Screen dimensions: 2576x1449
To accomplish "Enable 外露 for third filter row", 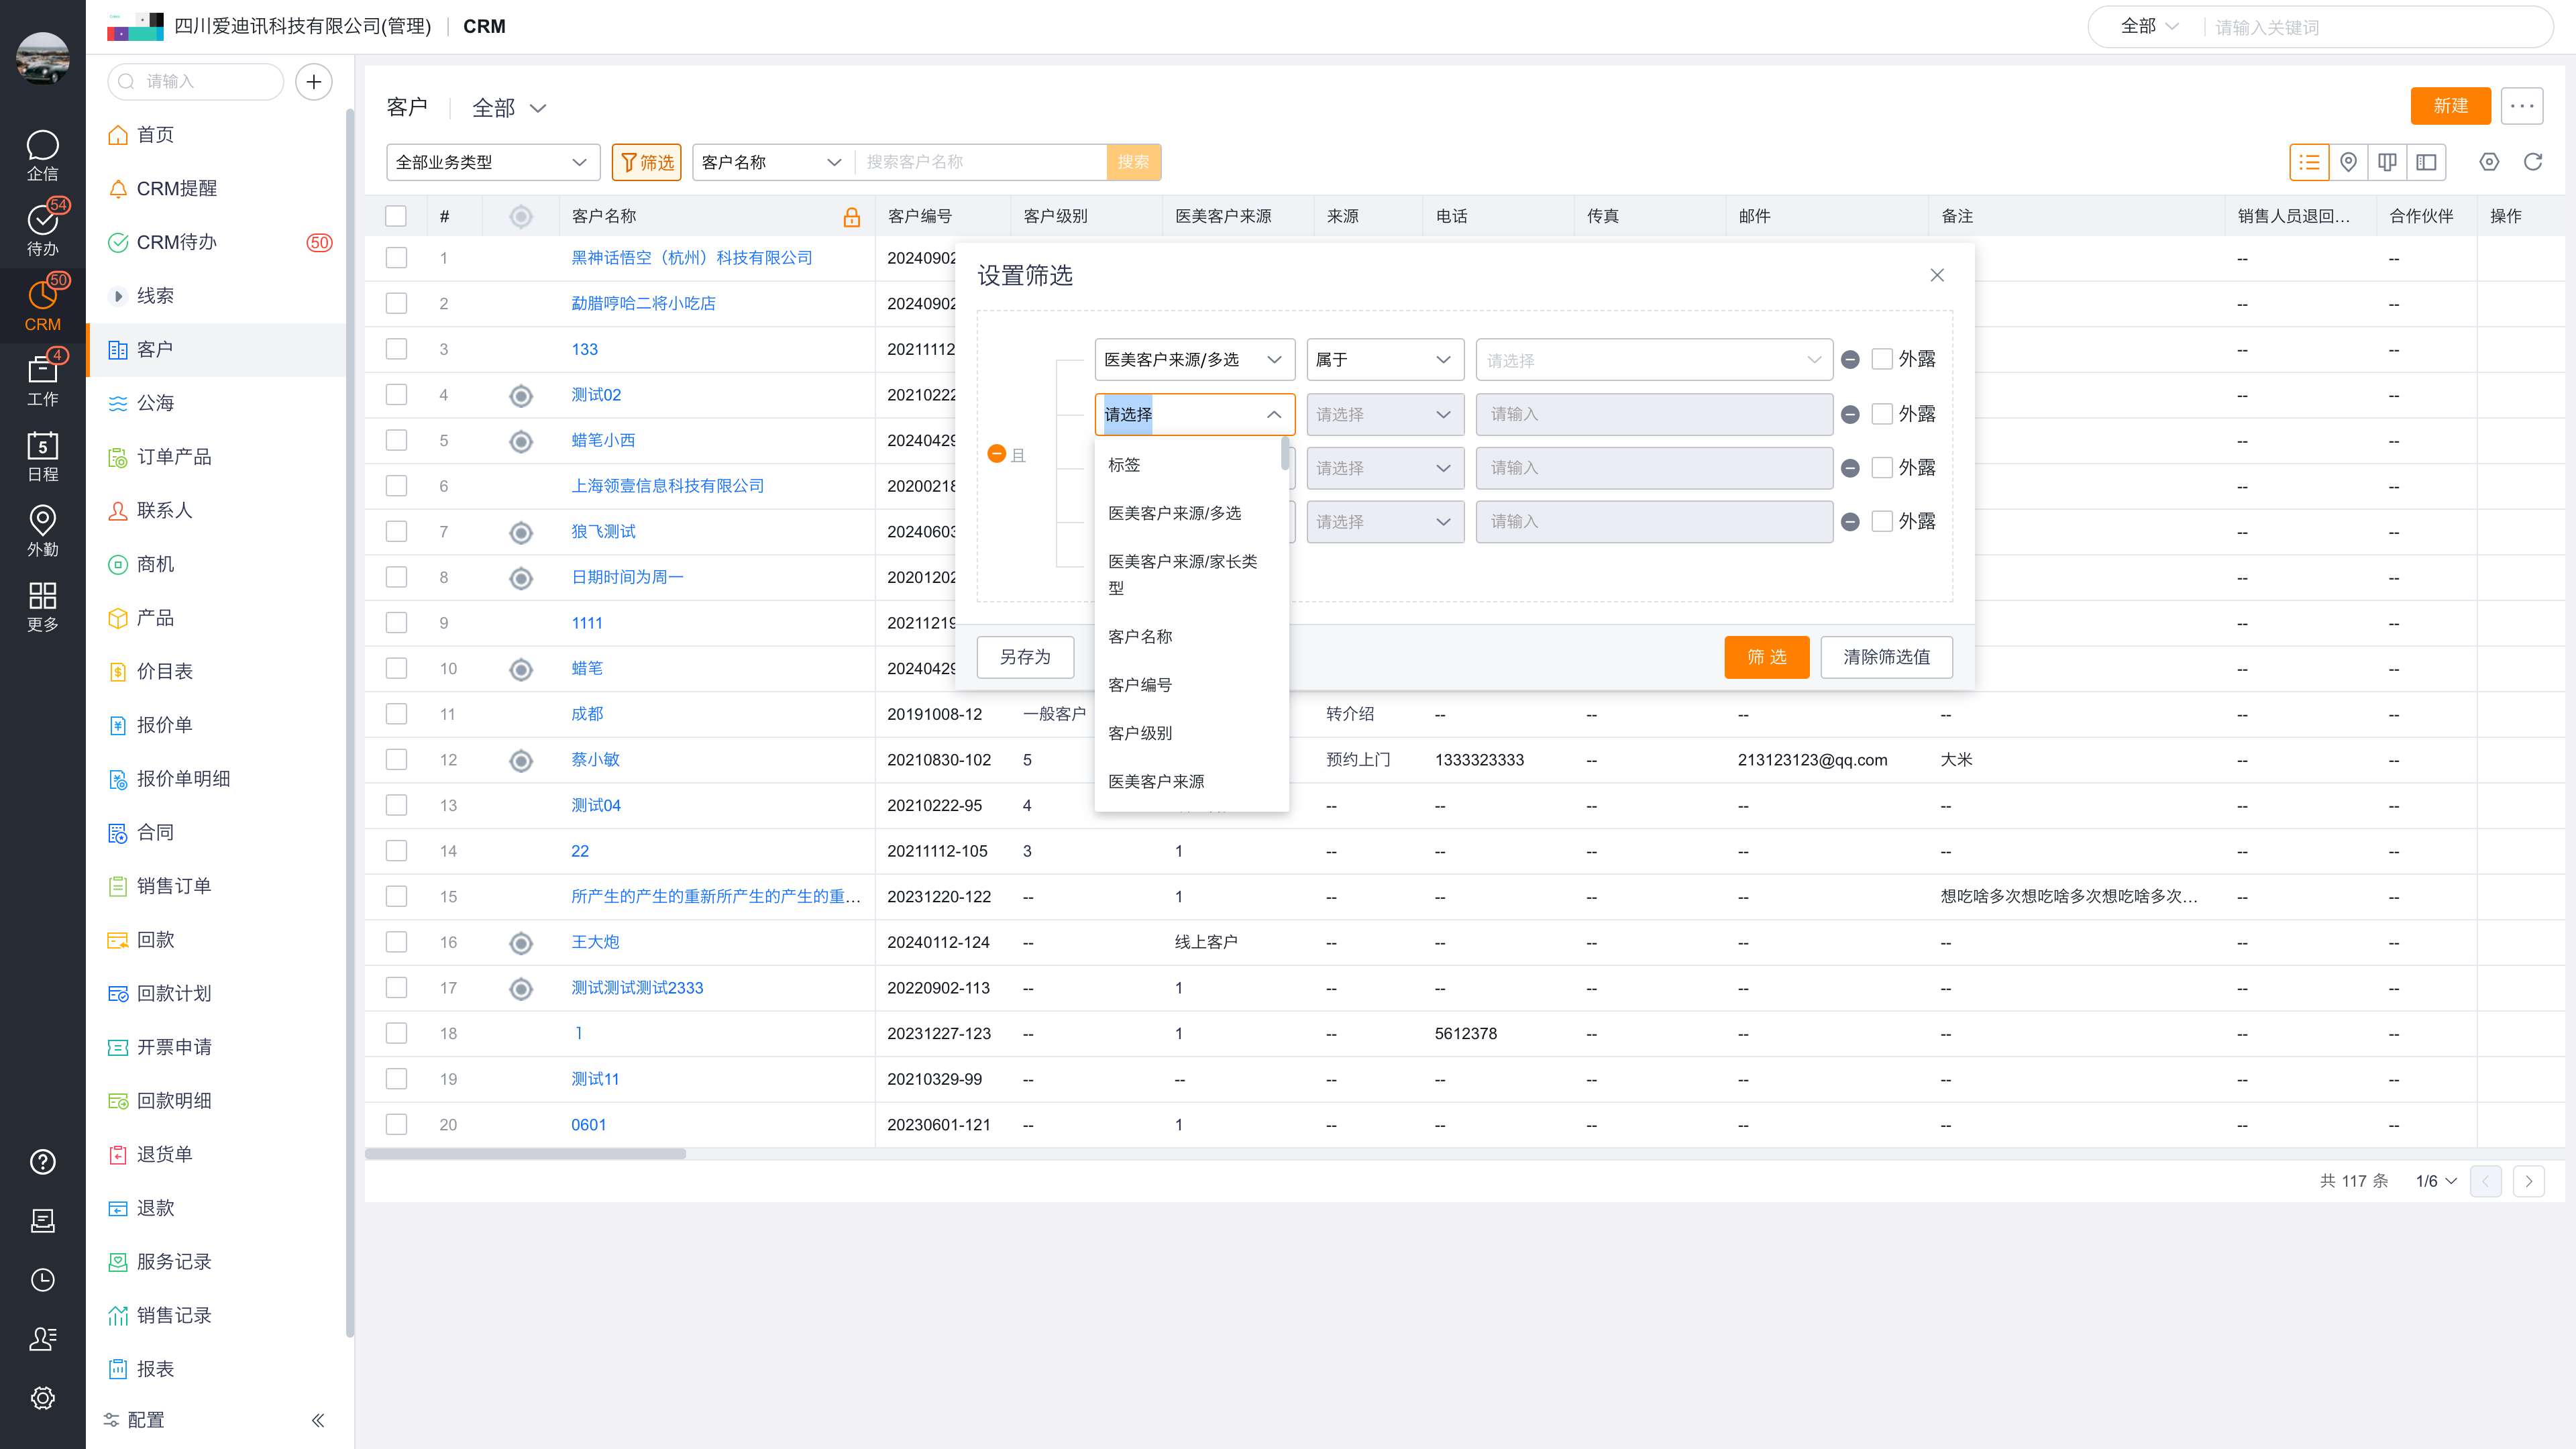I will [x=1882, y=468].
